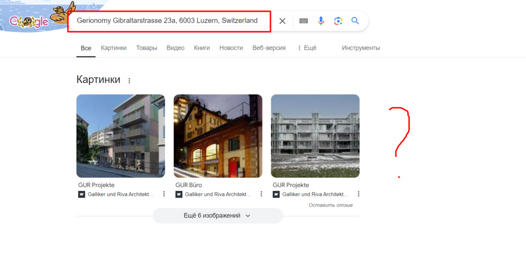Open the GUR Büro title link
526x278 pixels.
[x=189, y=185]
